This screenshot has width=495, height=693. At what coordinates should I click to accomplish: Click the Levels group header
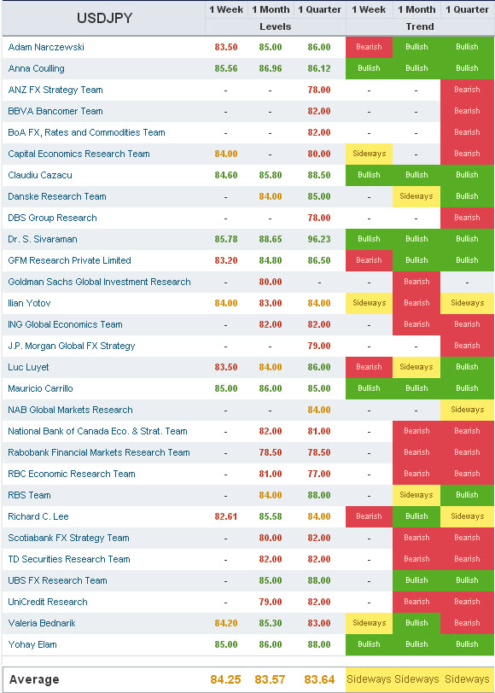[x=276, y=26]
